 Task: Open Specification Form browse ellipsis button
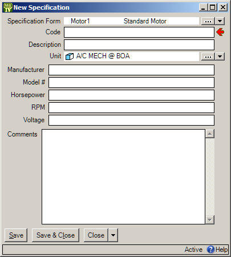click(208, 21)
